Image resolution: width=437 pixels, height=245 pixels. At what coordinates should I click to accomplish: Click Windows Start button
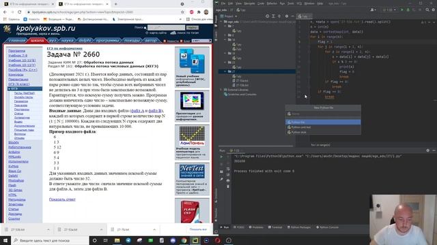click(5, 240)
